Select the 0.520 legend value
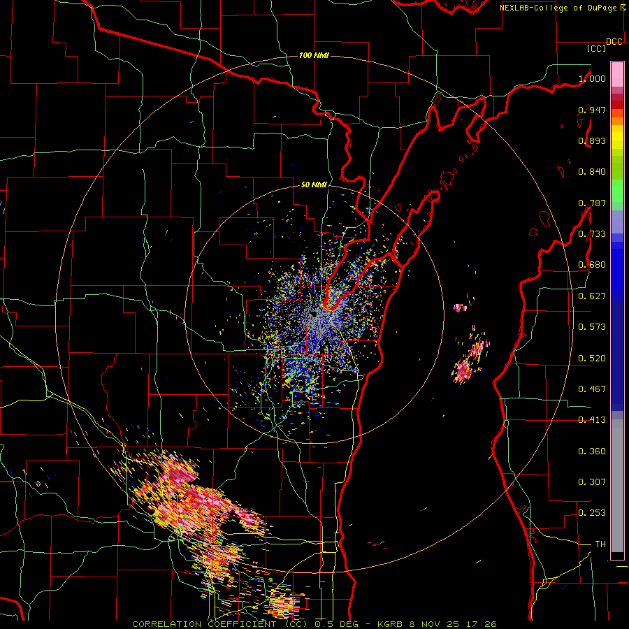 (592, 359)
